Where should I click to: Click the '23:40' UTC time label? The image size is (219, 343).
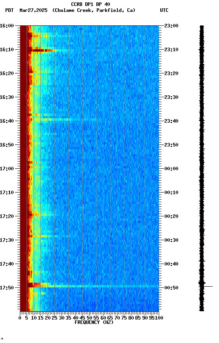tap(171, 121)
